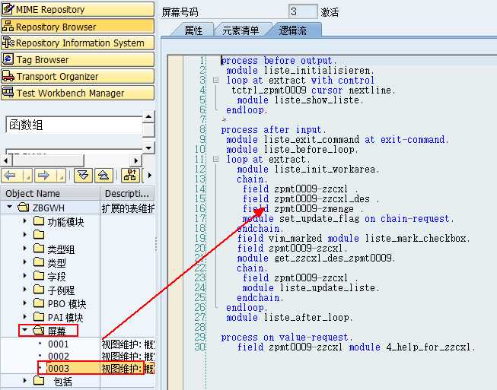Switch to the 逻辑流 tab

(292, 30)
